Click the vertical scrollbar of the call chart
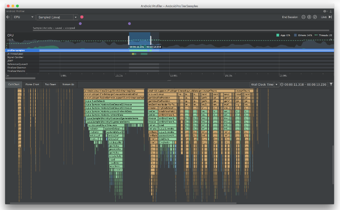This screenshot has width=340, height=210. click(x=333, y=165)
